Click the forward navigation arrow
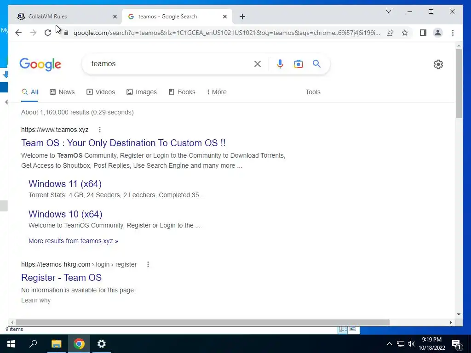The image size is (471, 353). pos(33,33)
